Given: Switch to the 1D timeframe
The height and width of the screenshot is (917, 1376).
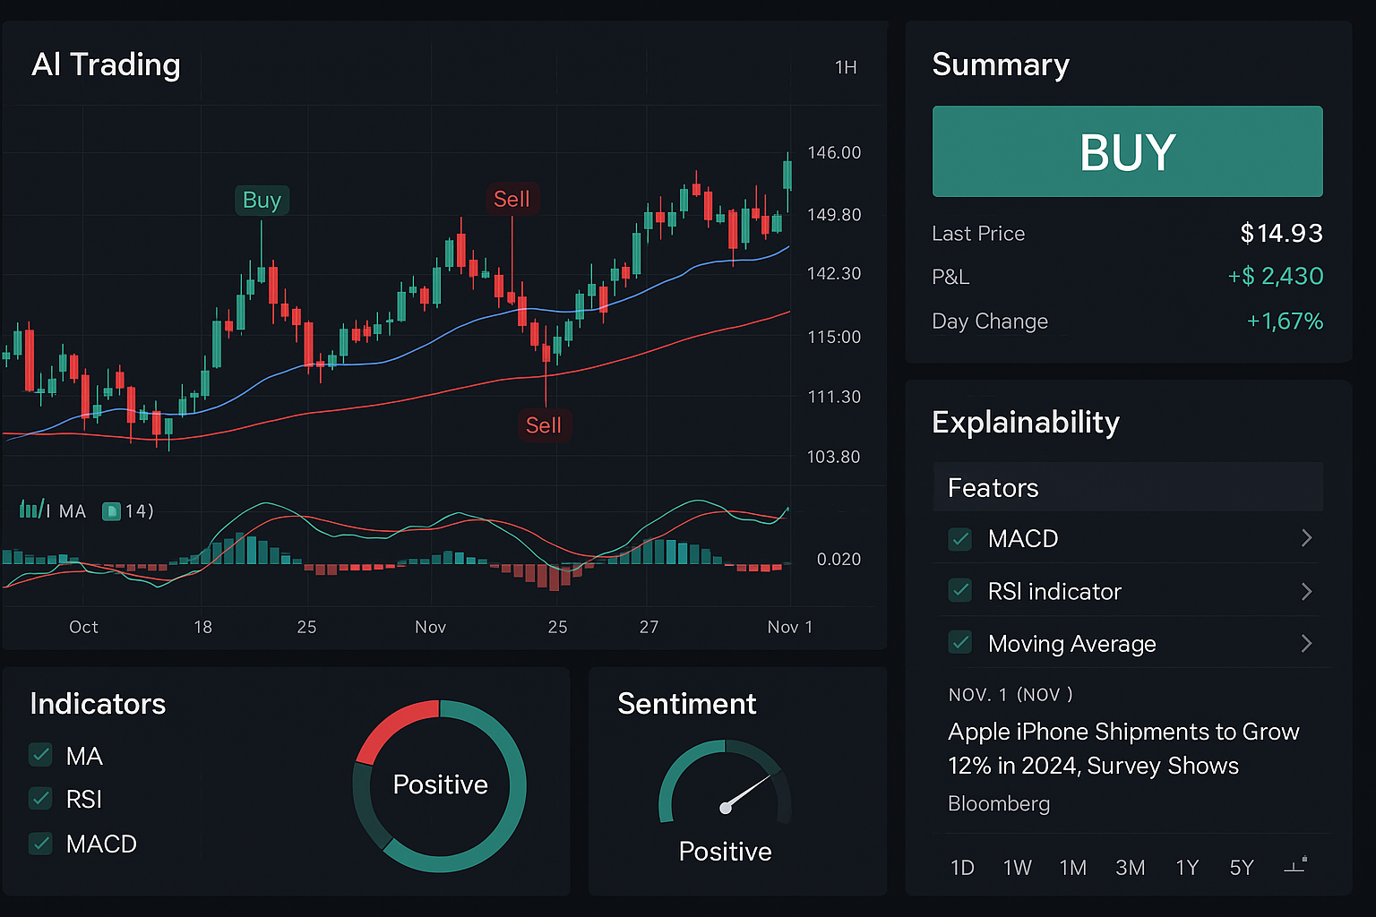Looking at the screenshot, I should [x=962, y=867].
